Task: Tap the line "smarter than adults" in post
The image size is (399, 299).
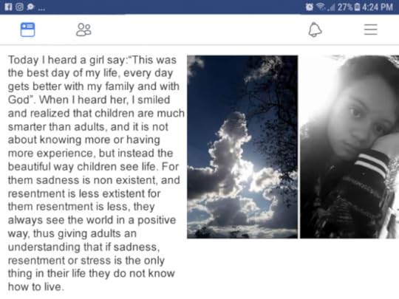Action: coord(56,127)
